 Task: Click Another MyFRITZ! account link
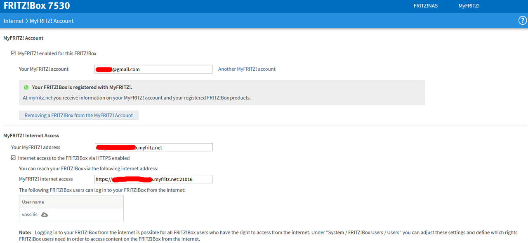[x=247, y=69]
